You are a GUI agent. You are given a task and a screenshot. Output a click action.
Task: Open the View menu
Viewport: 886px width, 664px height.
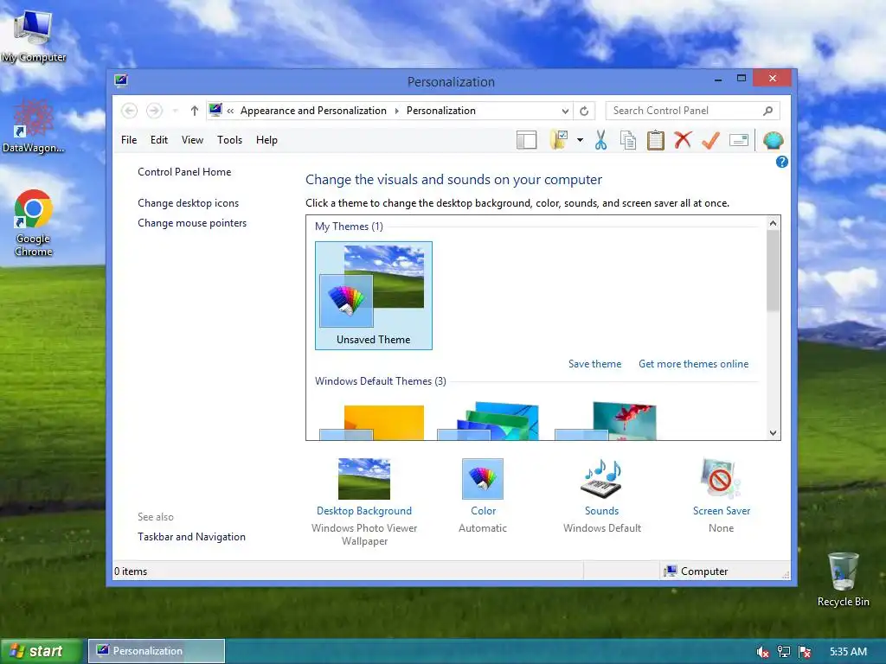click(192, 140)
